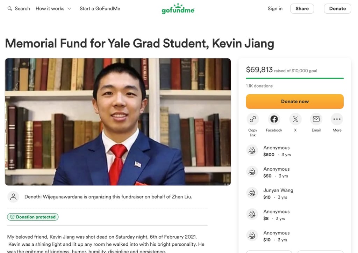The height and width of the screenshot is (253, 358).
Task: Open More sharing options
Action: coord(337,119)
